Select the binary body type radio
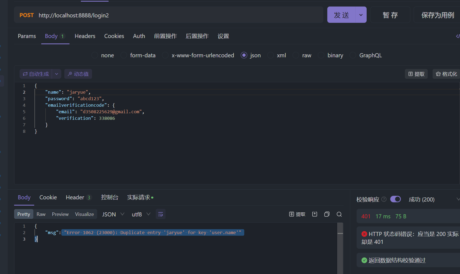Image resolution: width=460 pixels, height=274 pixels. click(321, 55)
